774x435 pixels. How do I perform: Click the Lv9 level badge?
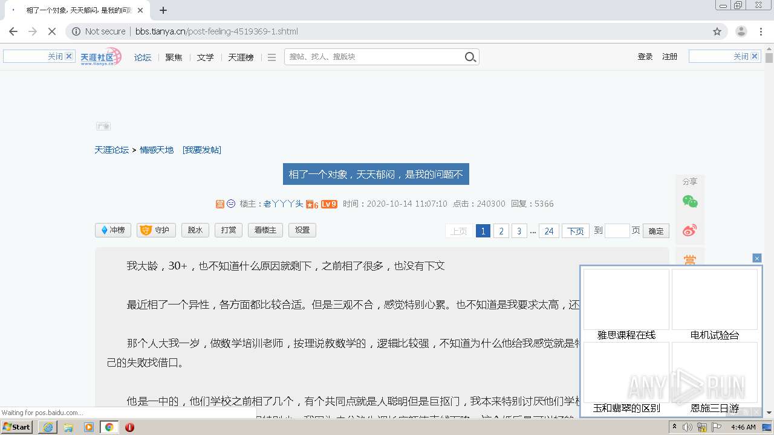(329, 204)
